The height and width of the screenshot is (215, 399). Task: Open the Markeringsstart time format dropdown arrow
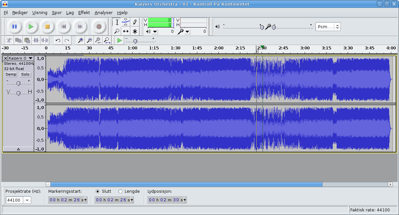click(x=86, y=200)
